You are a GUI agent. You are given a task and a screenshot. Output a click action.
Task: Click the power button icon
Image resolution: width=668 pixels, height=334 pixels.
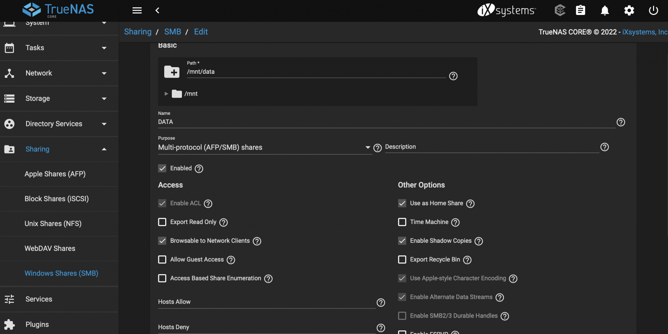(653, 10)
